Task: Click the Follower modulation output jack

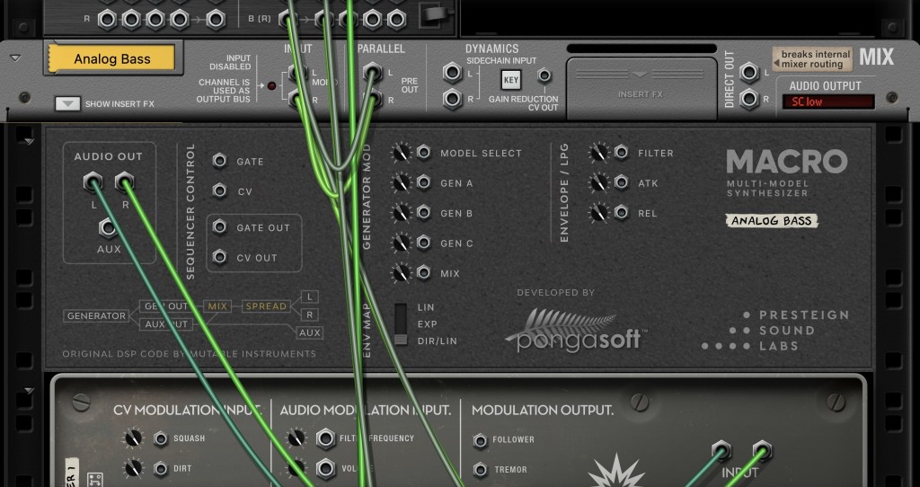Action: (478, 439)
